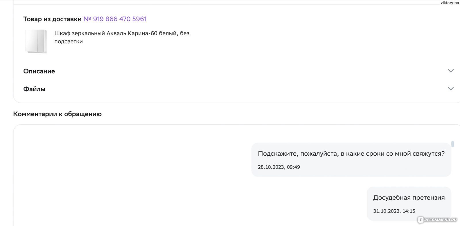This screenshot has width=460, height=226.
Task: Select the timestamp 28.10.2023, 09:49
Action: click(x=279, y=167)
